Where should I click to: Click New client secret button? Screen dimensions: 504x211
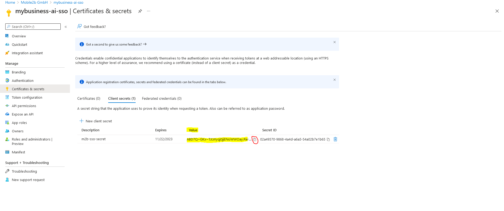click(96, 121)
